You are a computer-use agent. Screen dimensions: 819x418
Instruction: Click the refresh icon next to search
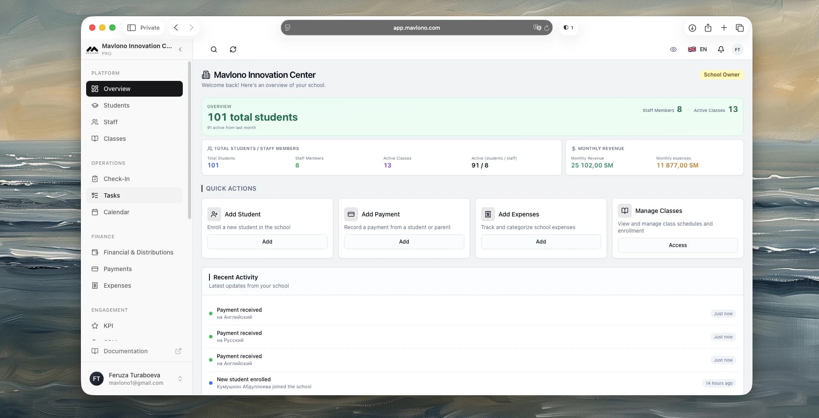[x=233, y=49]
